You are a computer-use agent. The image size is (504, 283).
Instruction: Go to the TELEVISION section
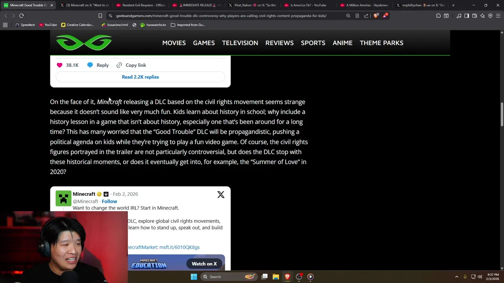pos(240,43)
